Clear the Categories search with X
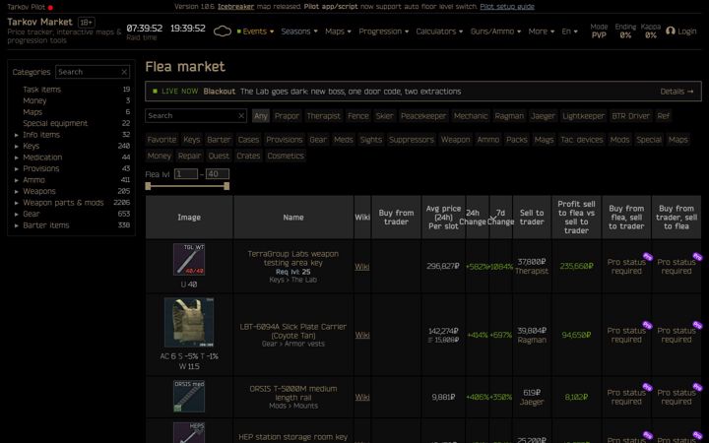The image size is (709, 443). 124,72
